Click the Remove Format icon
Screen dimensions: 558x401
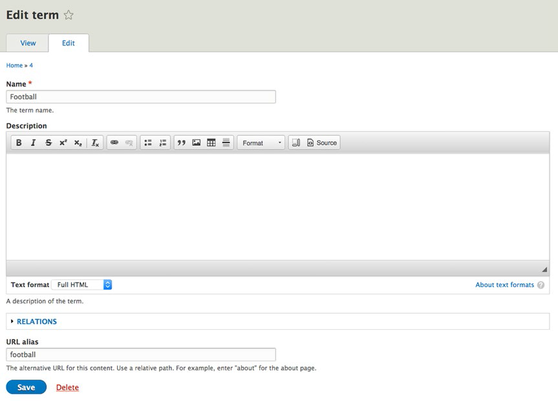[95, 143]
